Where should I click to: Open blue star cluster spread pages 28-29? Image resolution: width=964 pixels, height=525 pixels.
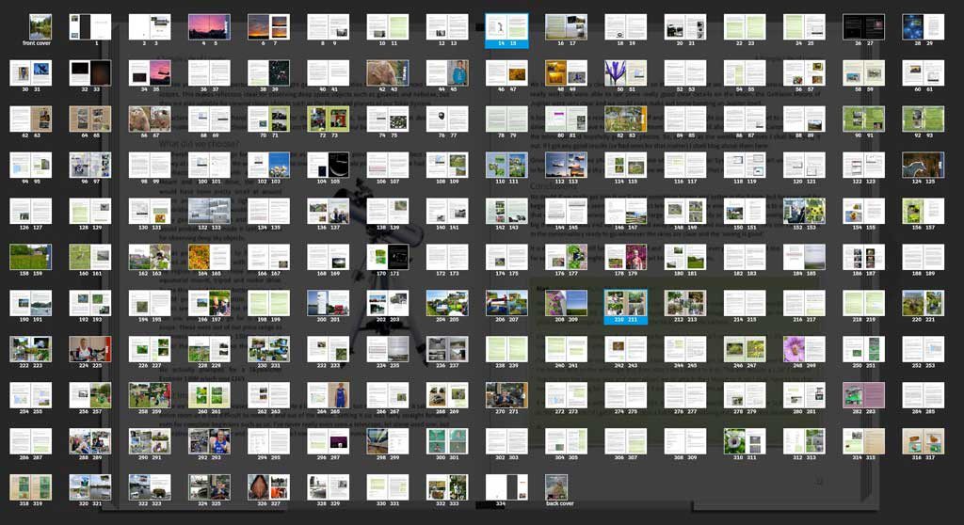[923, 27]
